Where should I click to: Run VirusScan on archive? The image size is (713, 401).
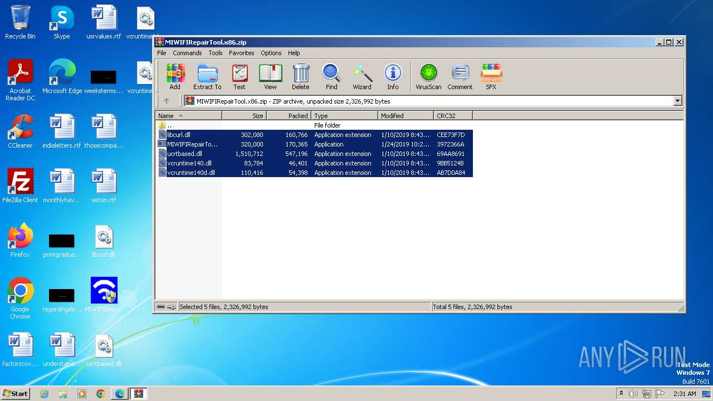tap(428, 77)
